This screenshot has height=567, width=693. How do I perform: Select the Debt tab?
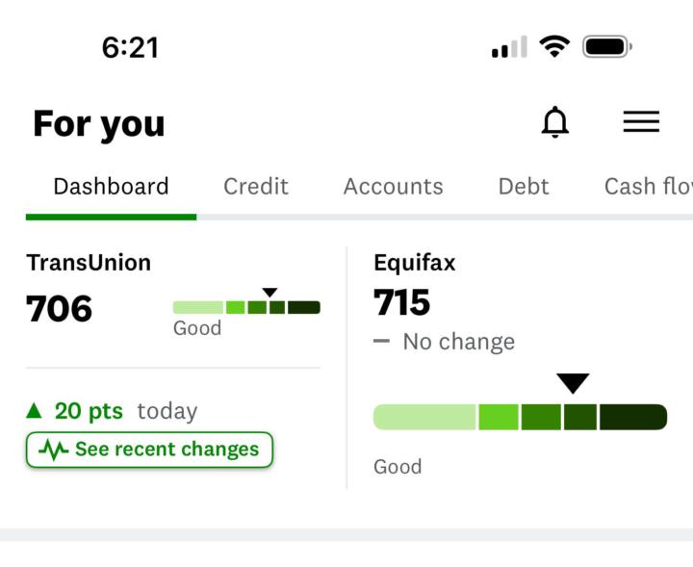[x=524, y=186]
